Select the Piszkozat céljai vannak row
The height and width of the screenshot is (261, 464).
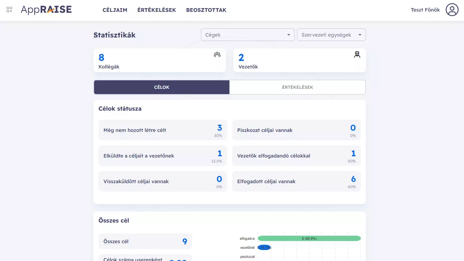[297, 130]
